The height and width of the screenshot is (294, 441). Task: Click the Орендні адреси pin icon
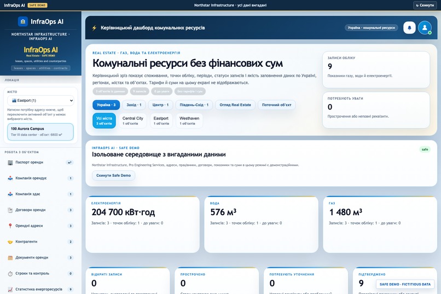10,226
